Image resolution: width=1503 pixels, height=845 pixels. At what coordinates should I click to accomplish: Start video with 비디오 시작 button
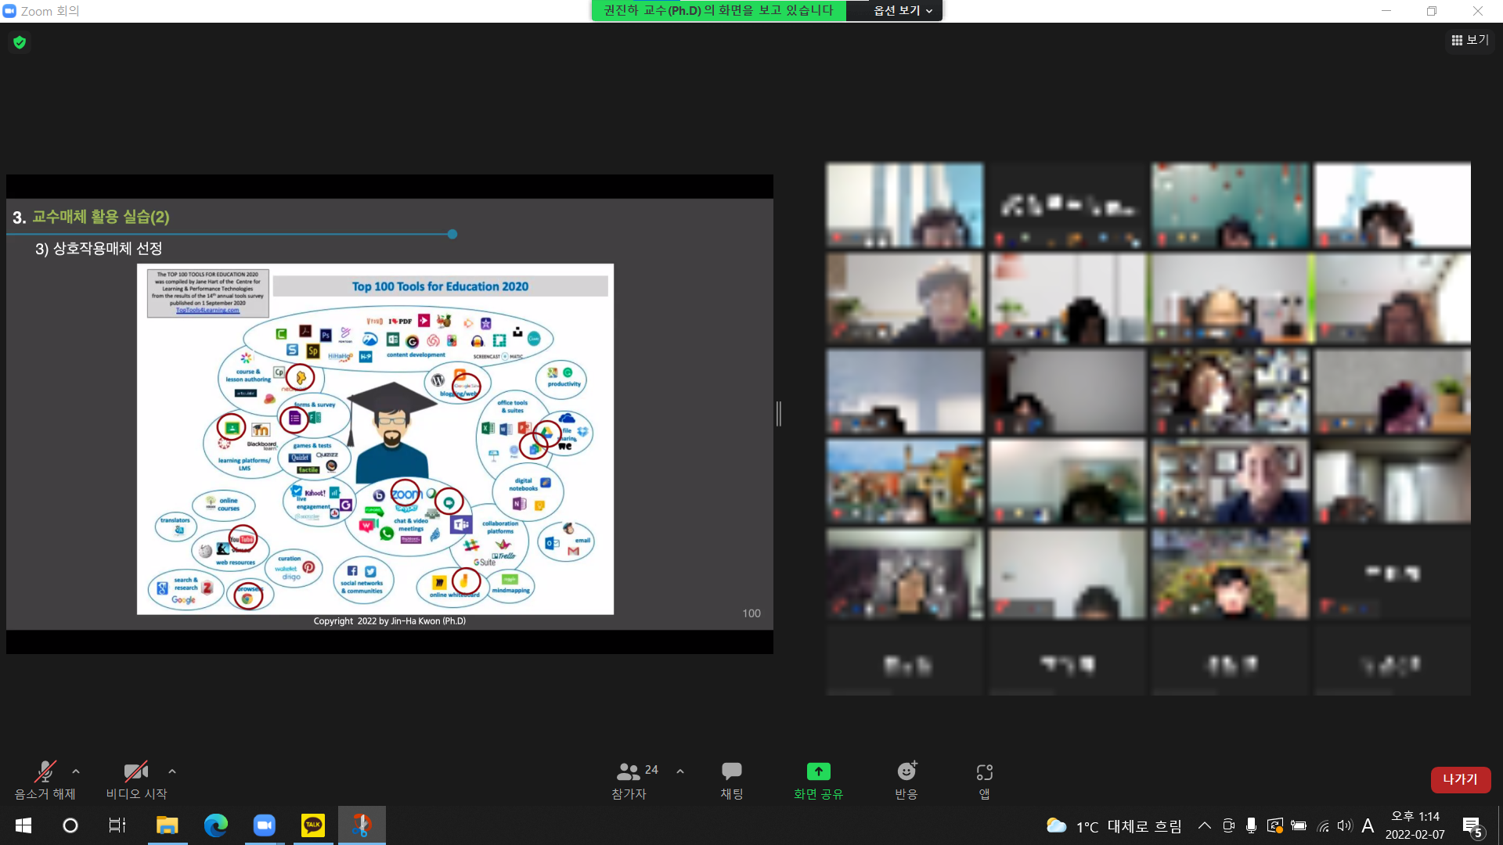136,780
